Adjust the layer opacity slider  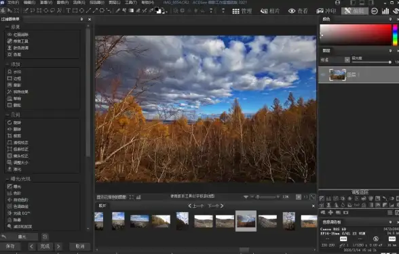[371, 62]
